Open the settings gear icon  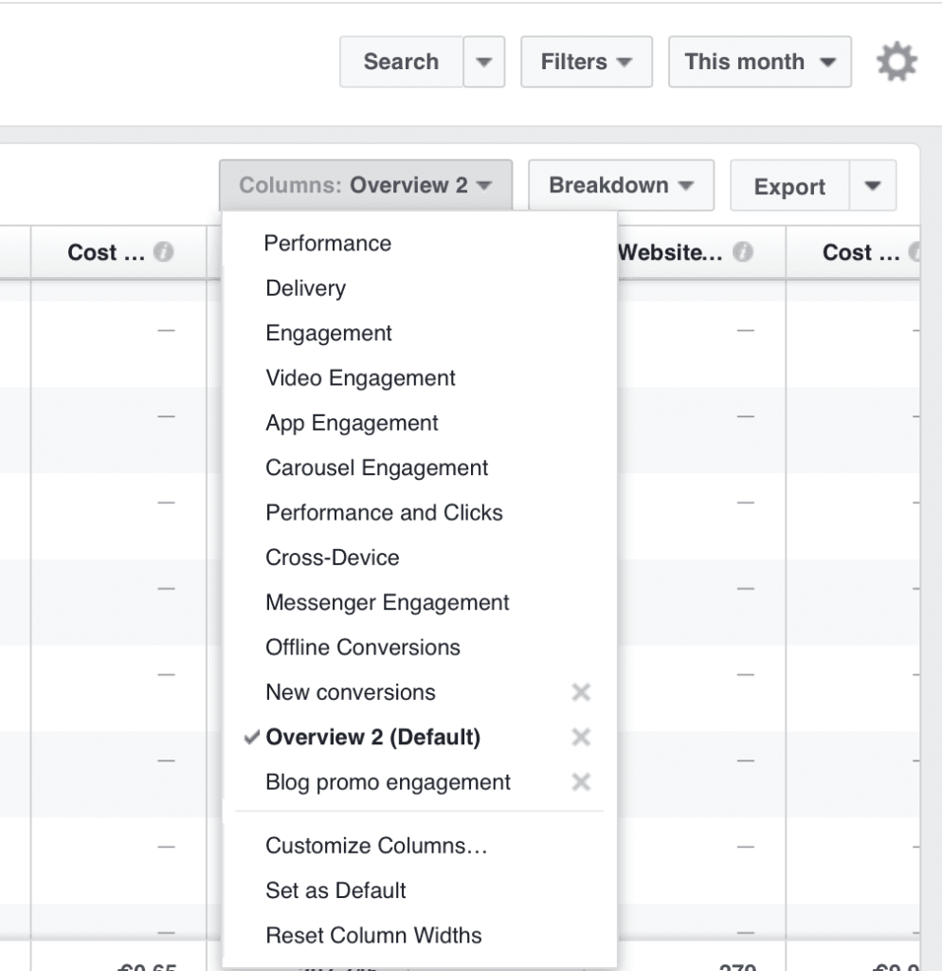[x=896, y=63]
